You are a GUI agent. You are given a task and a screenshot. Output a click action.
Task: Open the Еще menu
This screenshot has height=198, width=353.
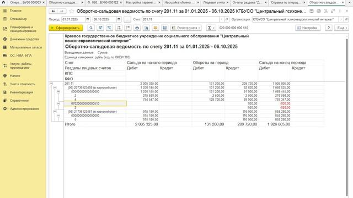coord(342,28)
